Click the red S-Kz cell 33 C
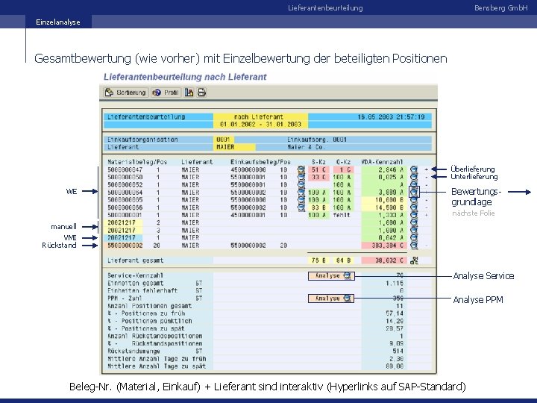This screenshot has height=403, width=537. pos(318,177)
